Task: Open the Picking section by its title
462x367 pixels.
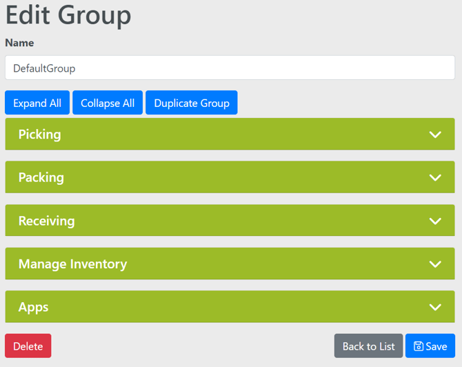Action: coord(40,135)
